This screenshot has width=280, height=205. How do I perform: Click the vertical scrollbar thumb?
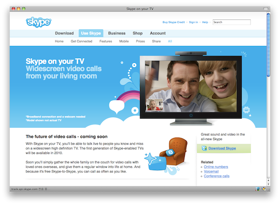[x=268, y=45]
